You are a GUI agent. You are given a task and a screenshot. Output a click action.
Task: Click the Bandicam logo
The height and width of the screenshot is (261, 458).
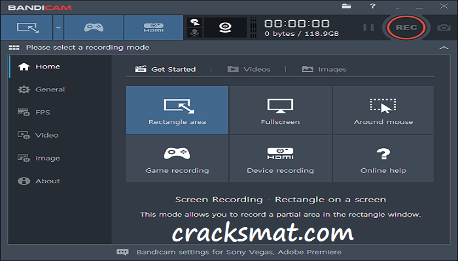pos(40,8)
